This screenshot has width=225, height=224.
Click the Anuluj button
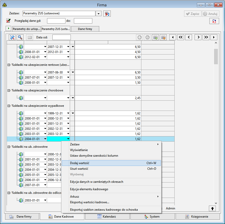coord(210,14)
